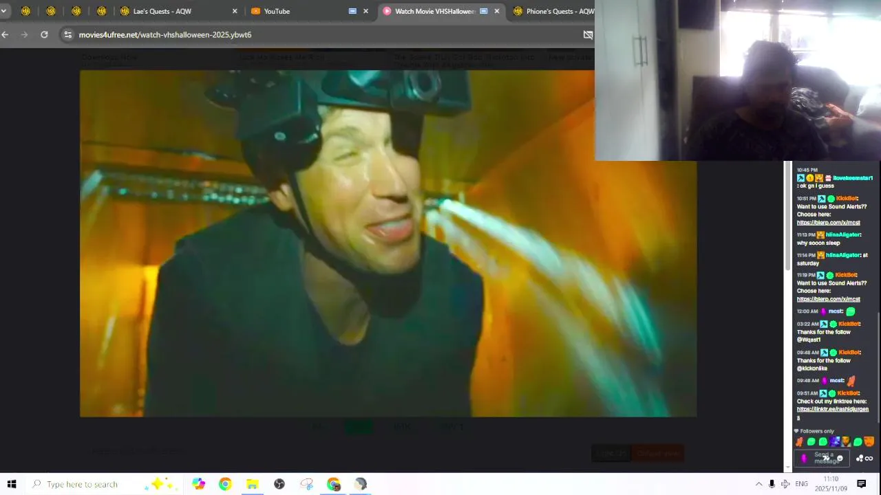Open the linktr.ee/rashidjurgens link in chat

(x=832, y=410)
